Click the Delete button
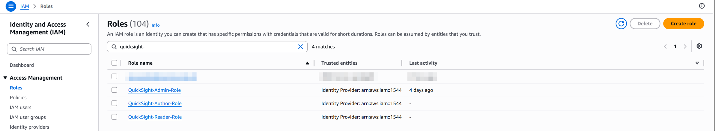The height and width of the screenshot is (131, 715). [645, 24]
